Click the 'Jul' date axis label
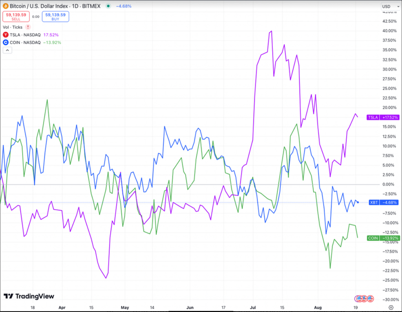 tap(253, 307)
